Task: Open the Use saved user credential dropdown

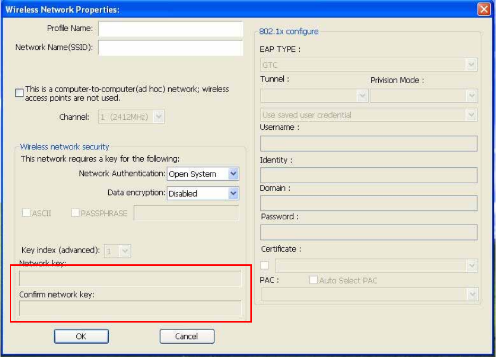Action: click(369, 115)
